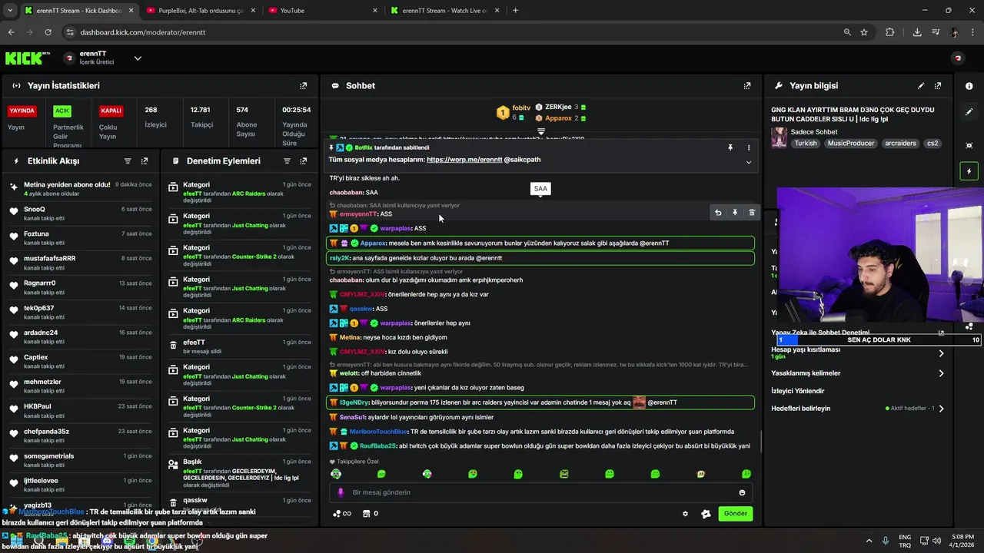Delete the hovered ermeyennTT chat message
The height and width of the screenshot is (553, 984).
pyautogui.click(x=752, y=213)
